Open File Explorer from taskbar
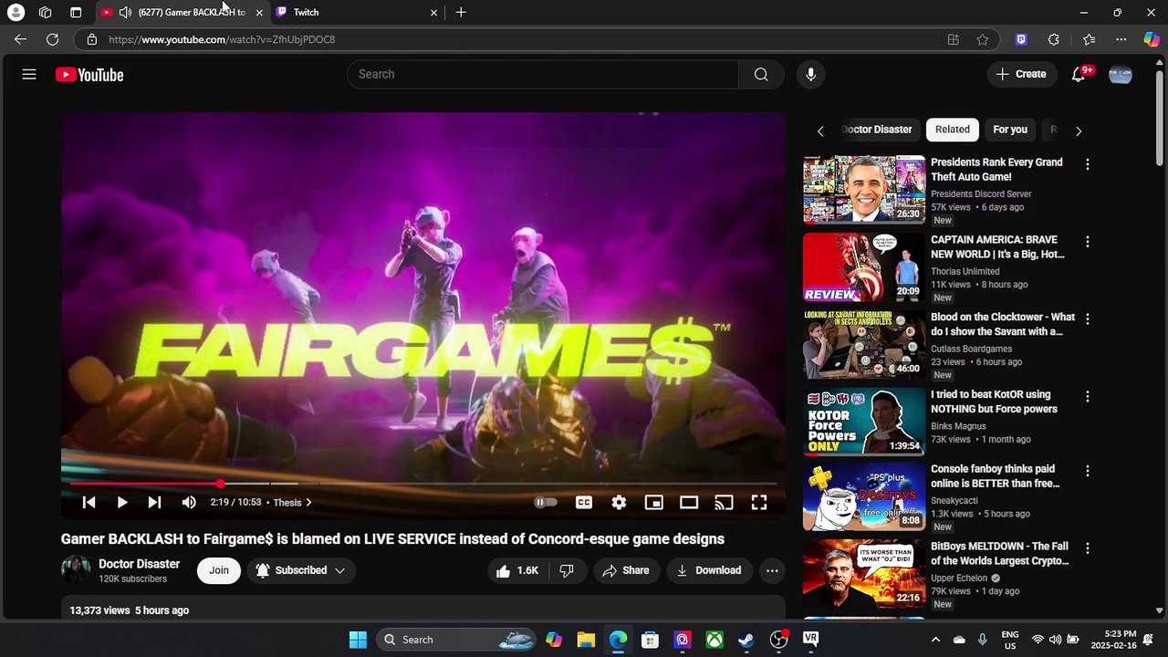The image size is (1168, 657). pyautogui.click(x=586, y=640)
